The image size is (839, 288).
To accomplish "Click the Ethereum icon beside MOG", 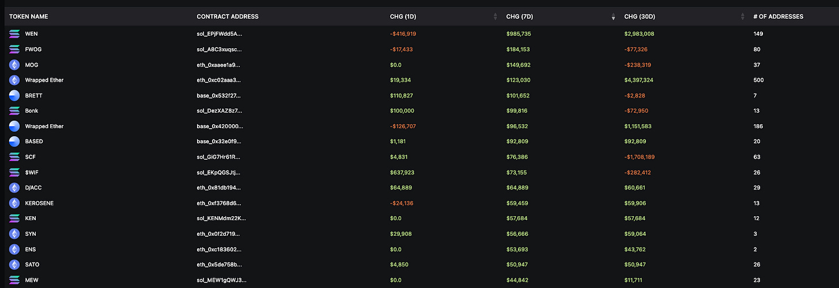I will click(14, 65).
